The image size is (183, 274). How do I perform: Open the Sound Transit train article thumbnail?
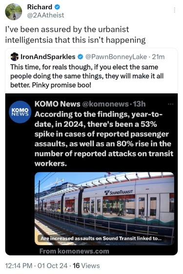[104, 208]
